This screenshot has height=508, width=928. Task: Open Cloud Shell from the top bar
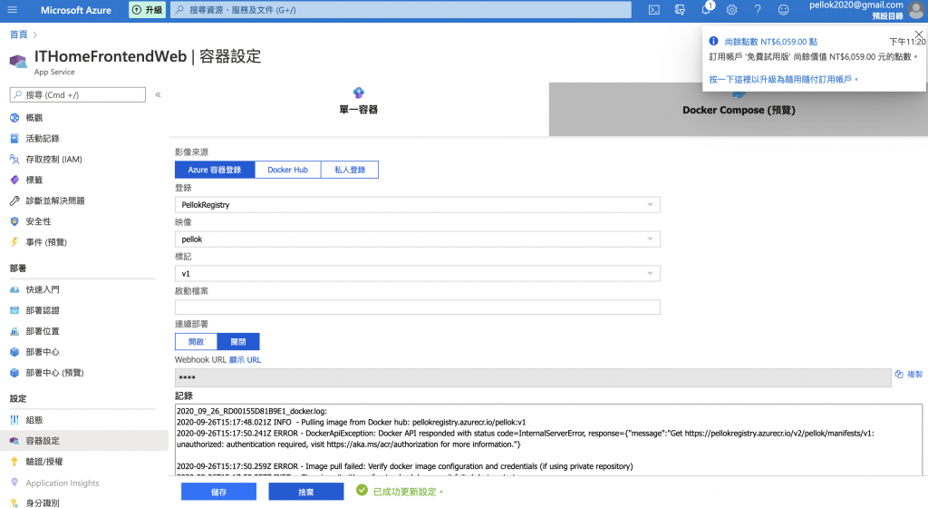654,10
